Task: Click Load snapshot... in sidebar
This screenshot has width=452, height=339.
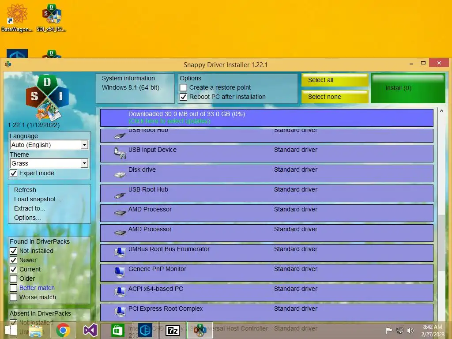Action: point(37,199)
